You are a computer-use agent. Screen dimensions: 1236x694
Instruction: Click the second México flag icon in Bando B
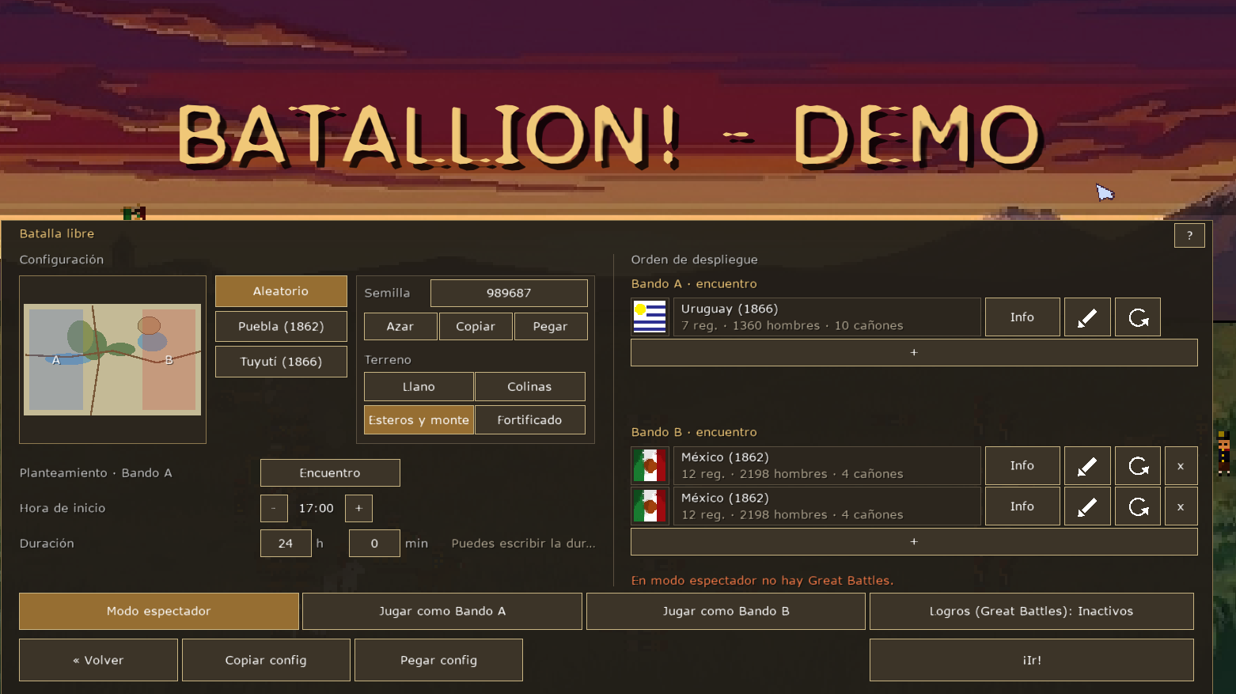[650, 506]
